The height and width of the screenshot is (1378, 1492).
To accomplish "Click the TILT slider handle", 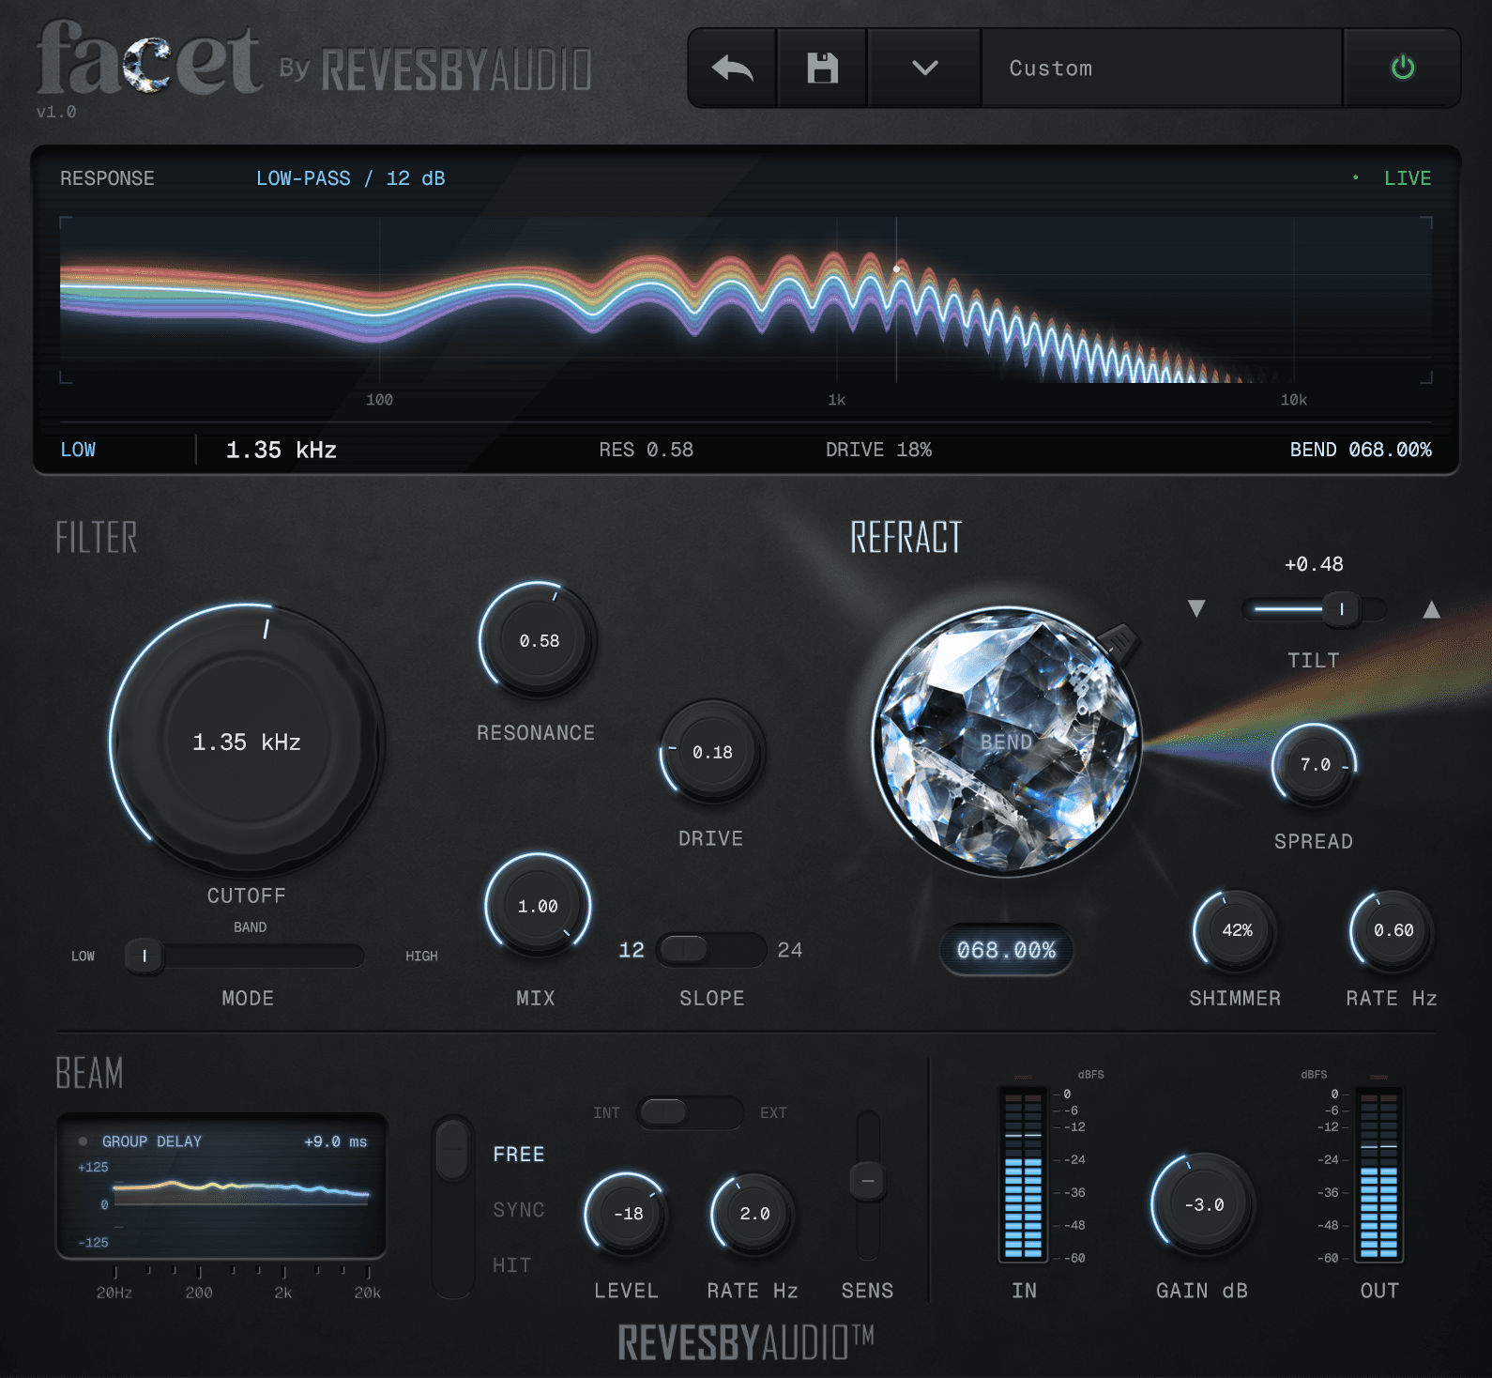I will 1342,609.
